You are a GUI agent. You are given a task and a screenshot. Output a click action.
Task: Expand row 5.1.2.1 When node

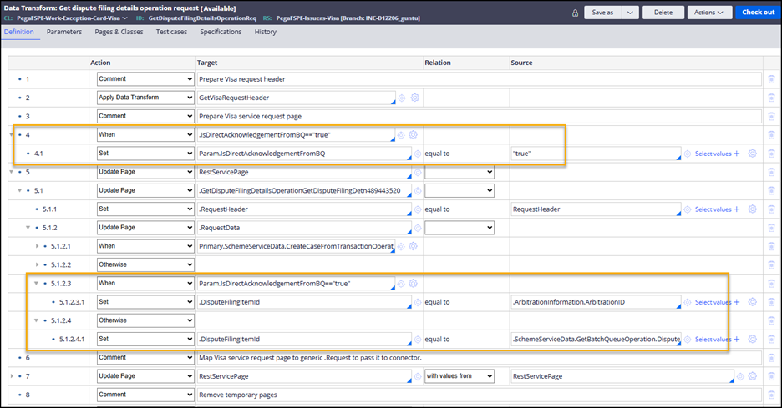point(37,246)
